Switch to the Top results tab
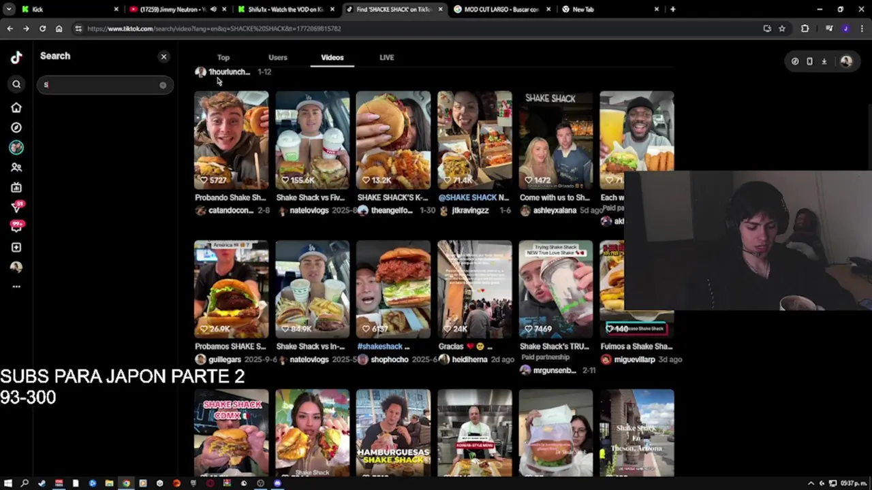This screenshot has height=490, width=872. [223, 58]
